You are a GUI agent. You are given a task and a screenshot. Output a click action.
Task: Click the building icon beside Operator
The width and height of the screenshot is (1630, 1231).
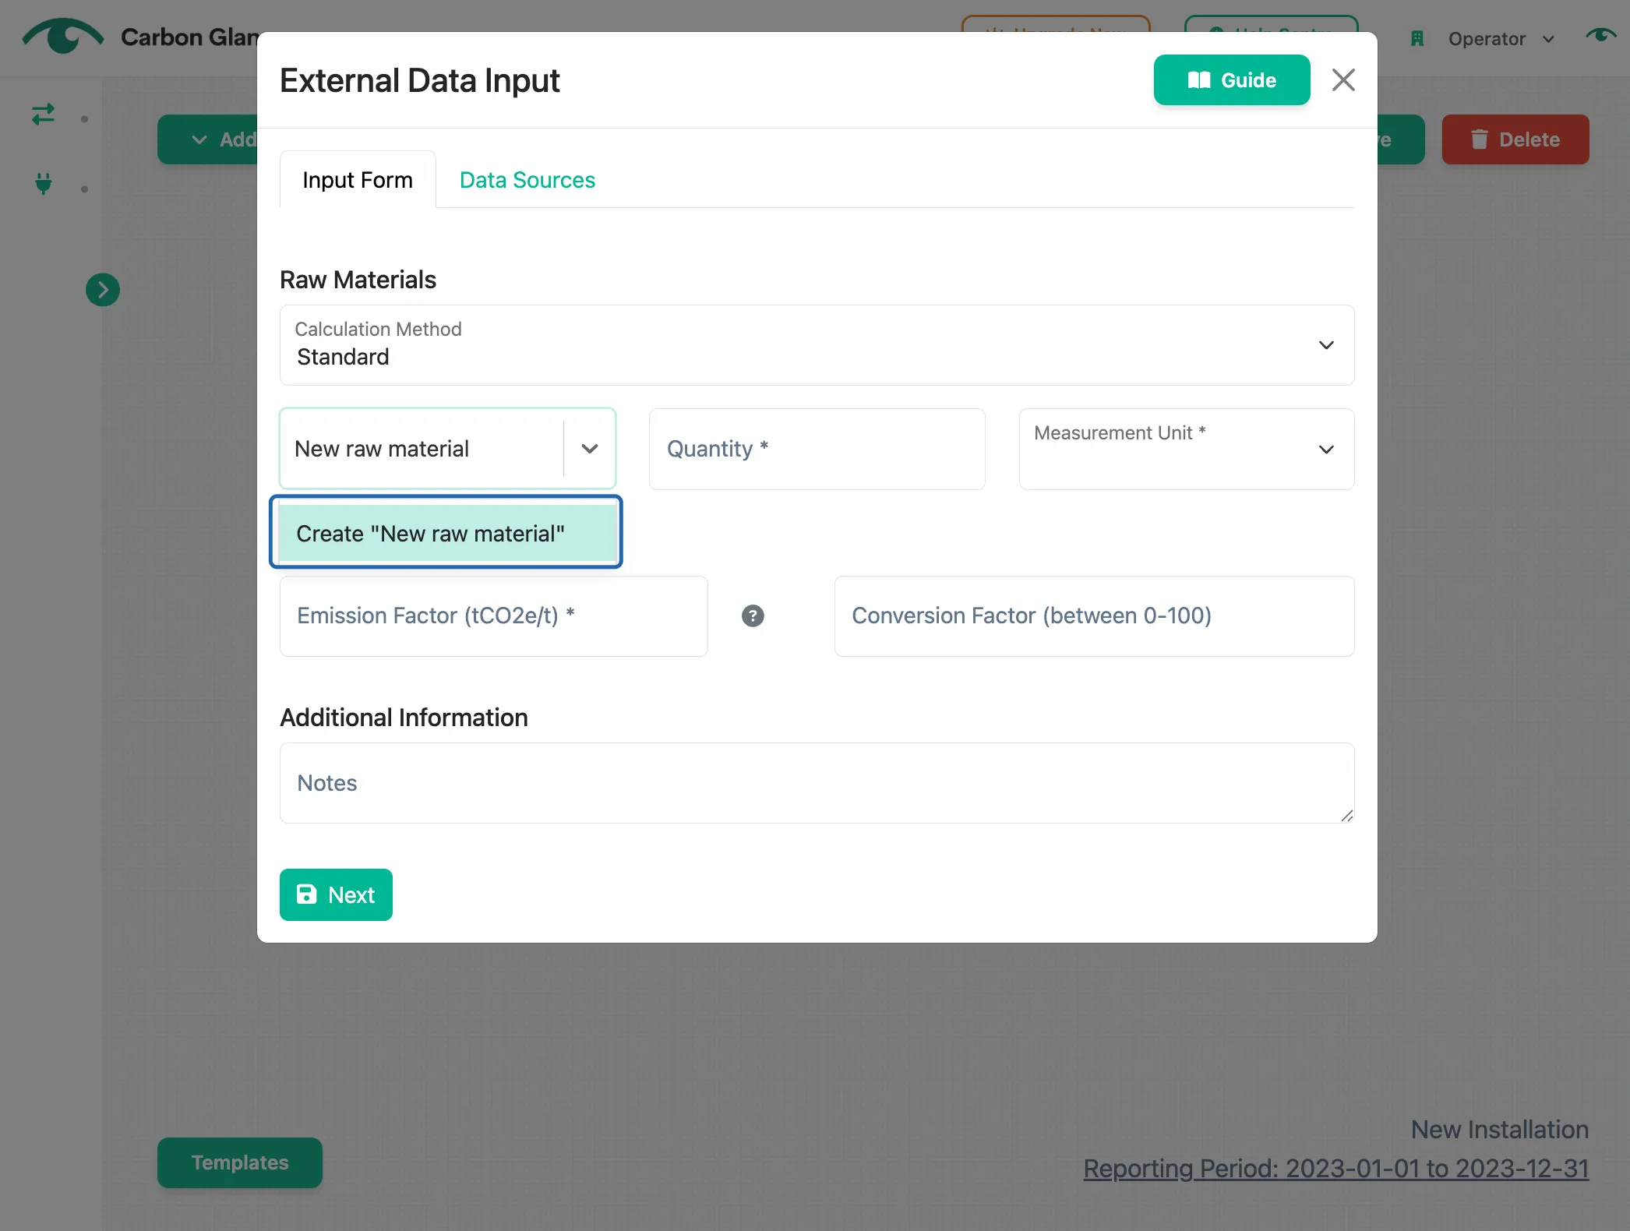1417,39
